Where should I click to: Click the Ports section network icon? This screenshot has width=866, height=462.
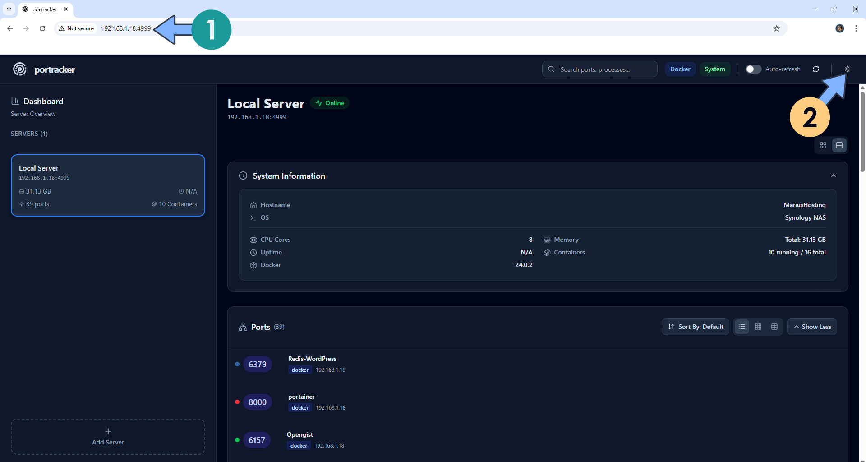click(243, 327)
